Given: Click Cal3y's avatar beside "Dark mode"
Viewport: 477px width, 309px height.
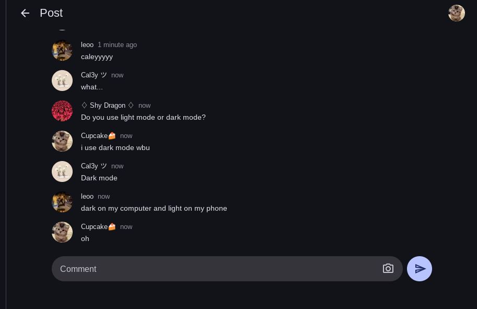Looking at the screenshot, I should click(62, 171).
